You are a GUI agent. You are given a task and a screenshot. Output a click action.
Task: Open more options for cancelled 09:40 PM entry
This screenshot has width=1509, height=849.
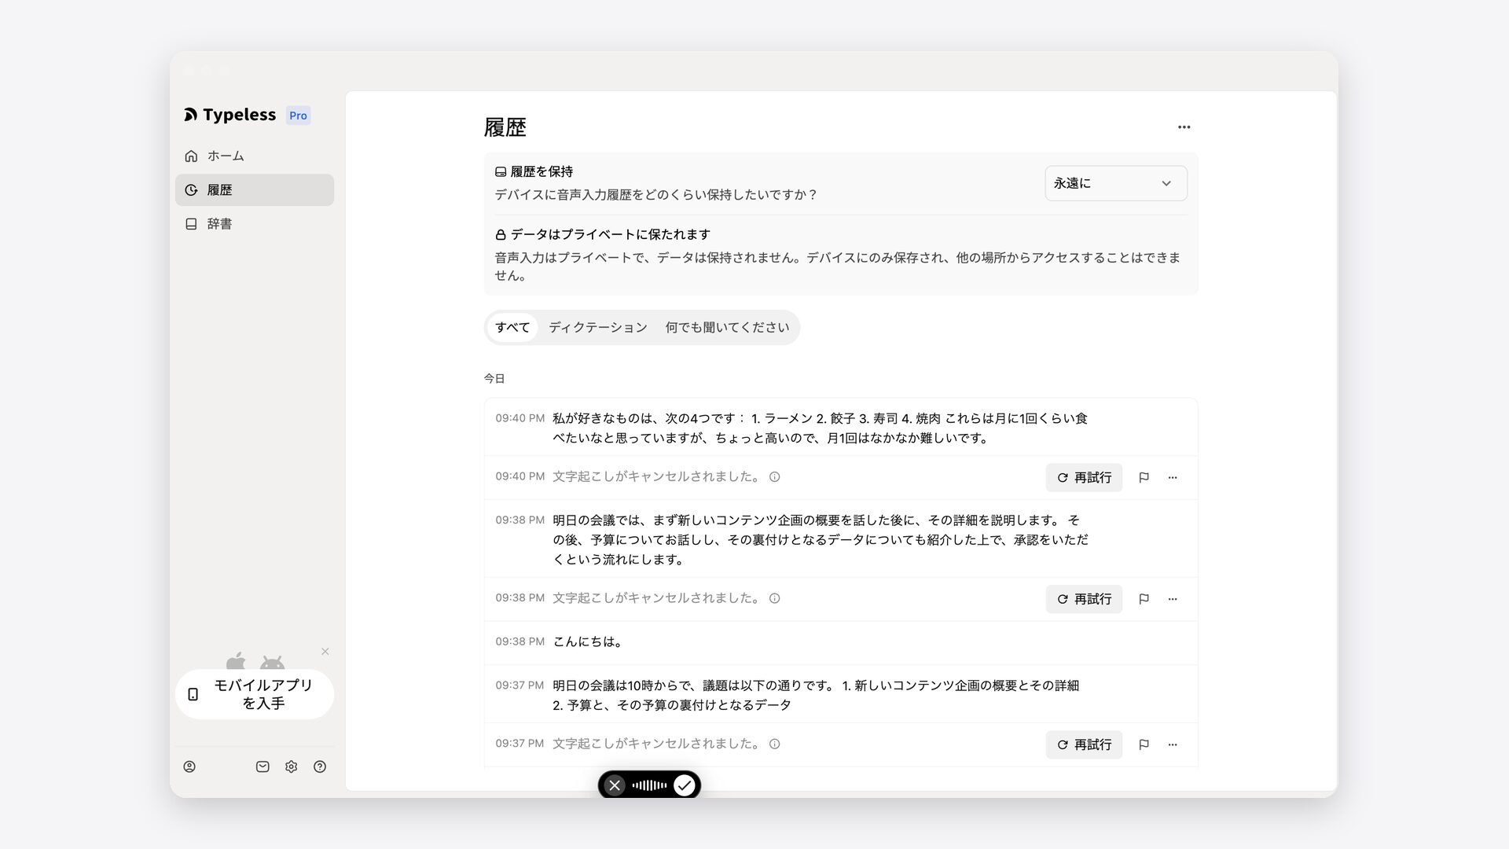[1173, 477]
